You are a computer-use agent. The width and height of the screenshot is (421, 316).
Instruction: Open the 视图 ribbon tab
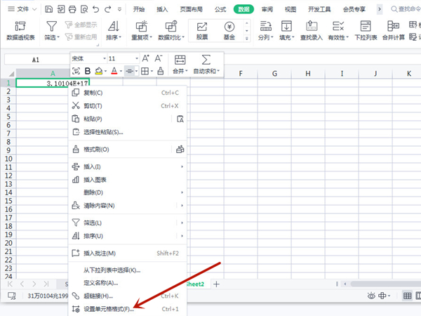pyautogui.click(x=290, y=9)
